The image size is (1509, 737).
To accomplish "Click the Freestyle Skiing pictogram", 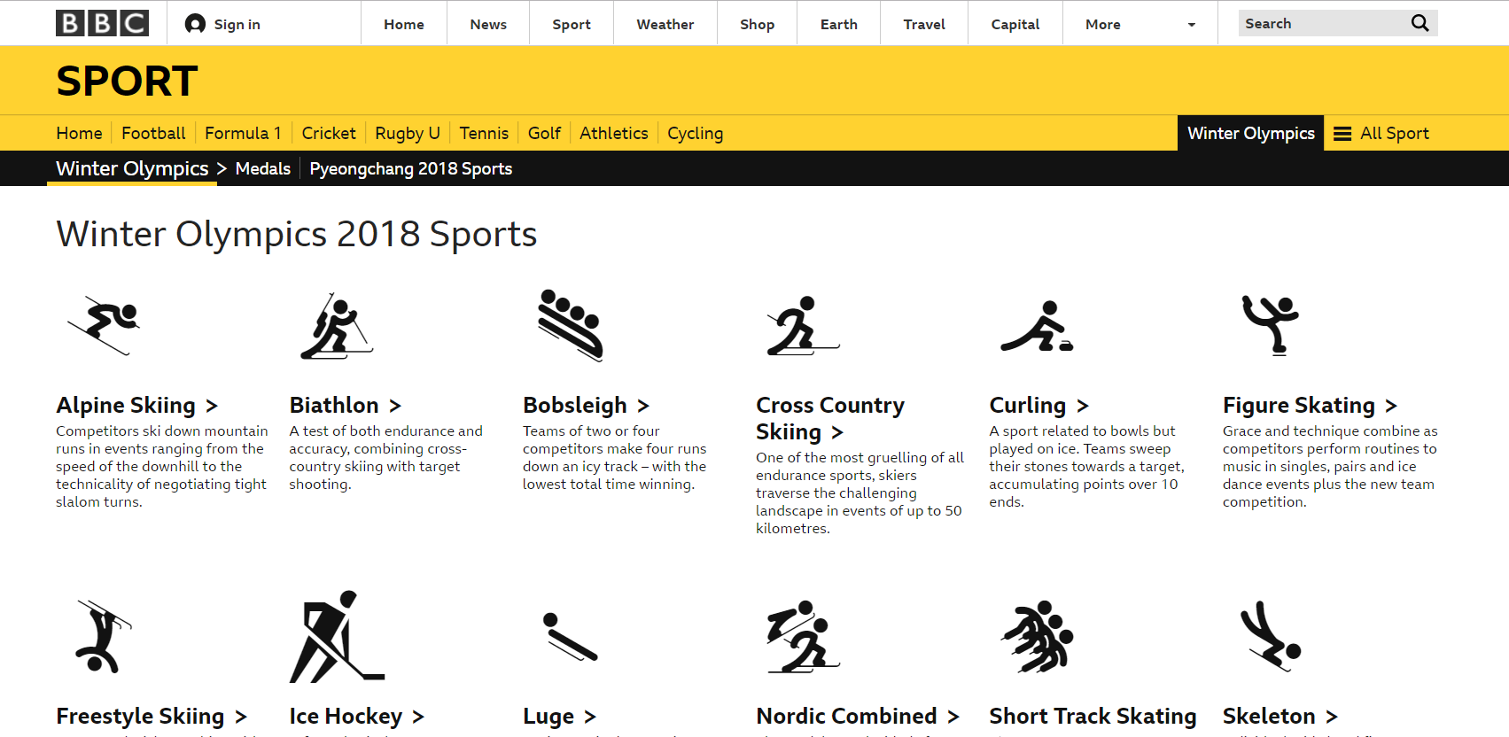I will (105, 636).
